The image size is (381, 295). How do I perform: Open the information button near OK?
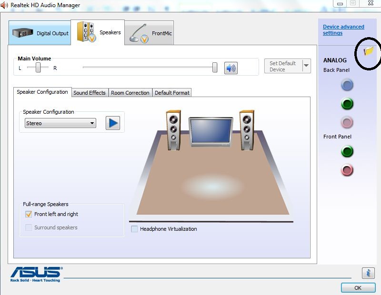pyautogui.click(x=368, y=273)
